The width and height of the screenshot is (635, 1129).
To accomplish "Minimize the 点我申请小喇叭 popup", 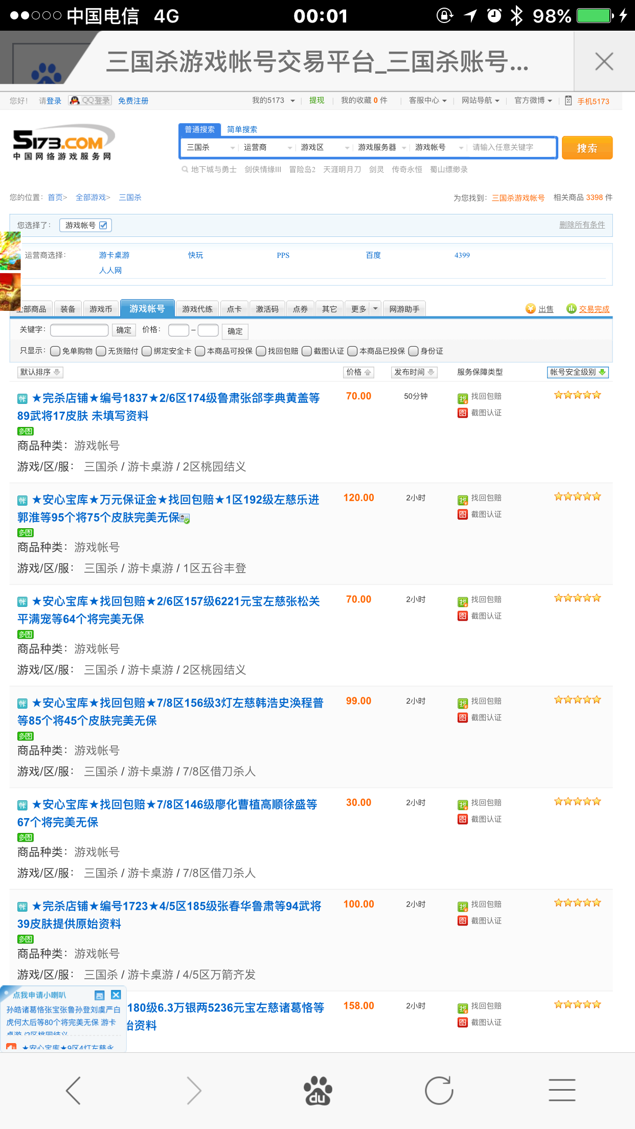I will click(100, 995).
